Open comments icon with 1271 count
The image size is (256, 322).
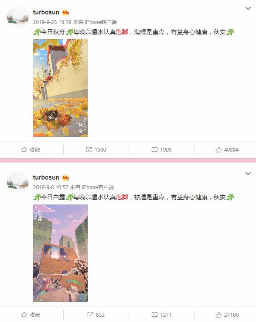[154, 315]
